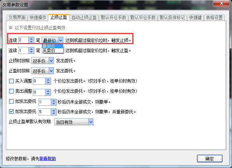Screen dimensions: 232x168
Task: Switch to the 快捷键 tab
Action: pos(195,18)
